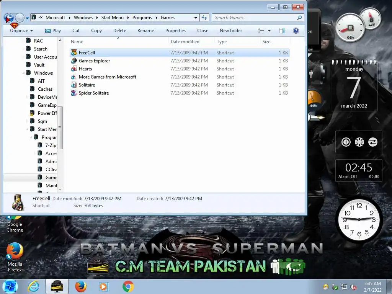
Task: Click New folder in the toolbar
Action: pyautogui.click(x=231, y=31)
